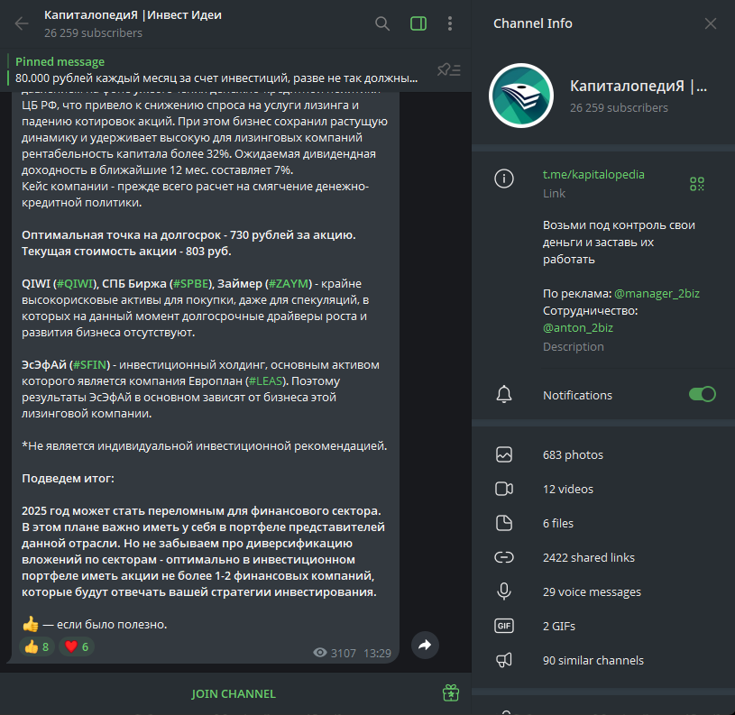Click the GIF icon

point(504,626)
